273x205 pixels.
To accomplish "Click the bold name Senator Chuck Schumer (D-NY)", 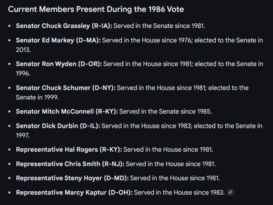I will click(66, 88).
